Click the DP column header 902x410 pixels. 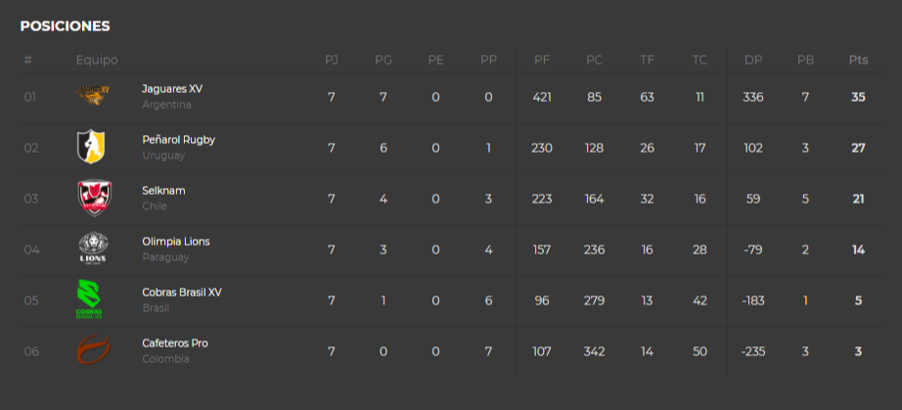[753, 60]
